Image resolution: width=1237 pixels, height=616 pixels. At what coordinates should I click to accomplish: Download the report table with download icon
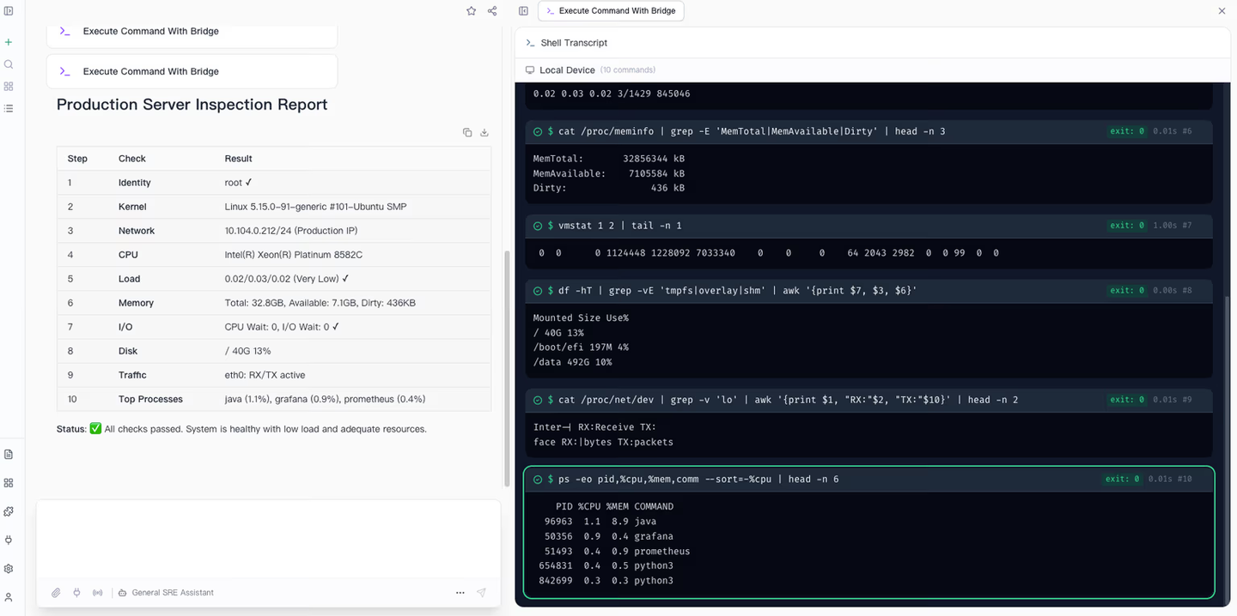tap(484, 132)
